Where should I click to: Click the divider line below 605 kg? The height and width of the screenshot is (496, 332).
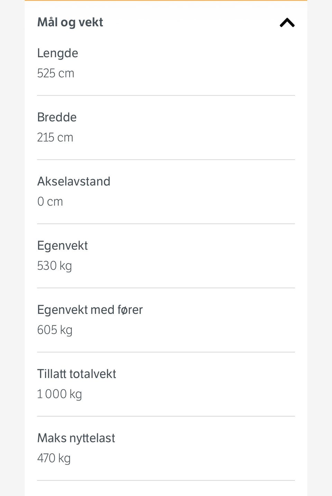tap(166, 352)
